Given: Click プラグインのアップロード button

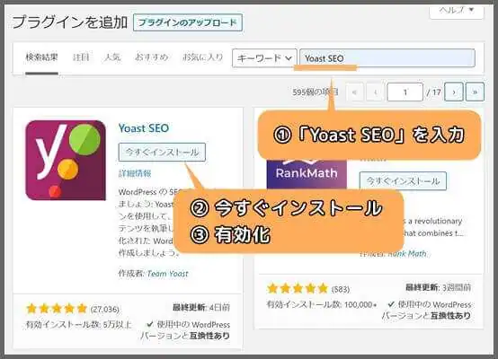Looking at the screenshot, I should coord(188,22).
